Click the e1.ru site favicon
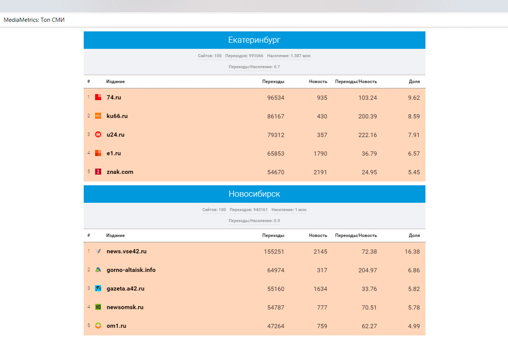Screen dimensions: 508x339 [98, 153]
